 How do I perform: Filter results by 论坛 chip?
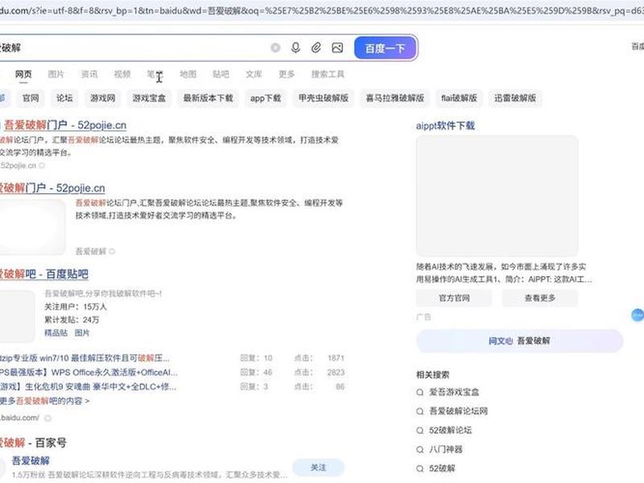tap(64, 98)
